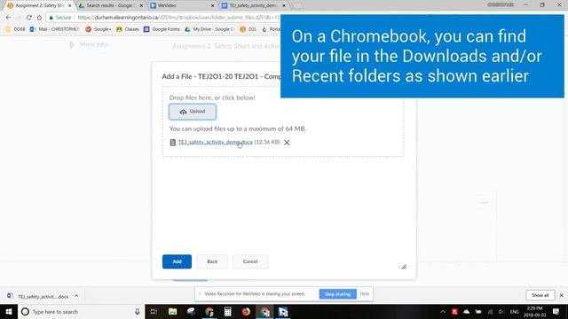Reload the page
The image size is (568, 319).
(28, 18)
